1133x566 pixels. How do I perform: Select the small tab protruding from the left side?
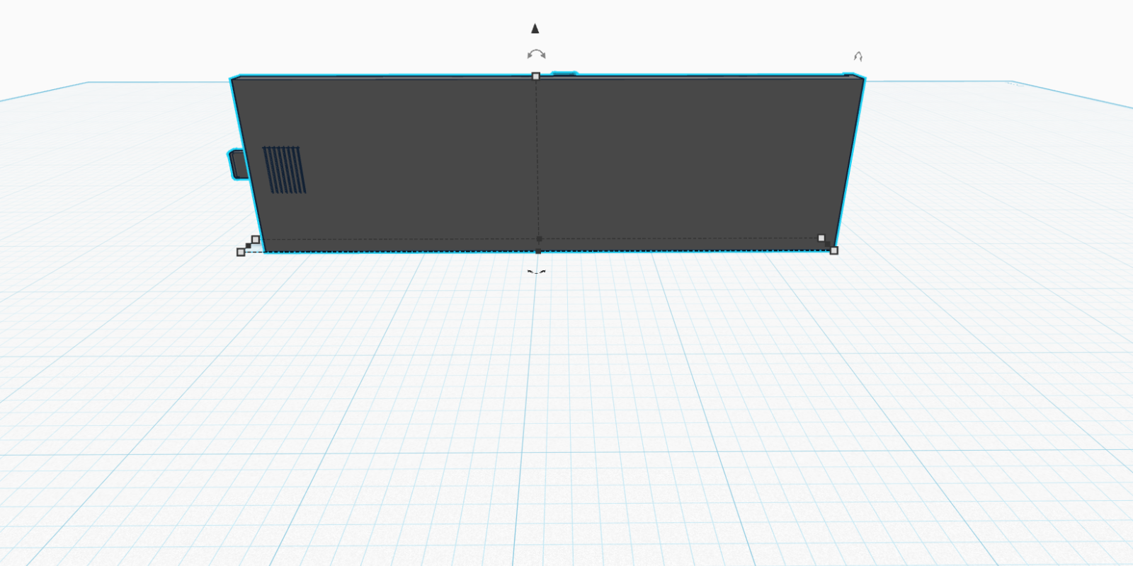[x=237, y=164]
